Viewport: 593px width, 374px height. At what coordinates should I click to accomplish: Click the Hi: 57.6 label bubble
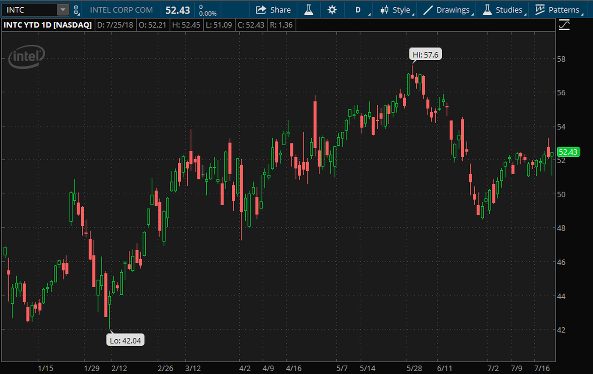pos(425,55)
